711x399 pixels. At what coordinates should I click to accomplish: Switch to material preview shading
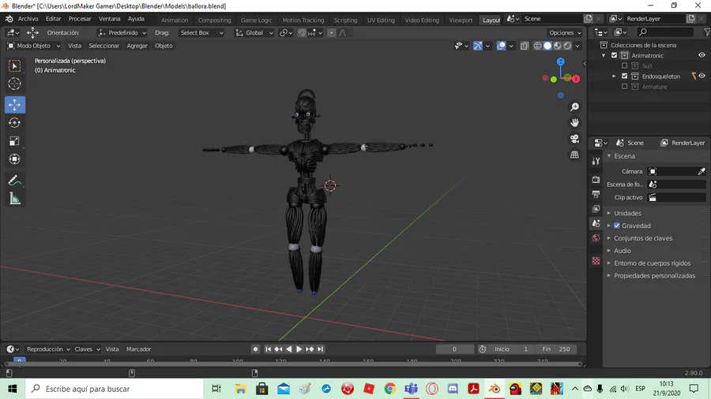pyautogui.click(x=557, y=46)
